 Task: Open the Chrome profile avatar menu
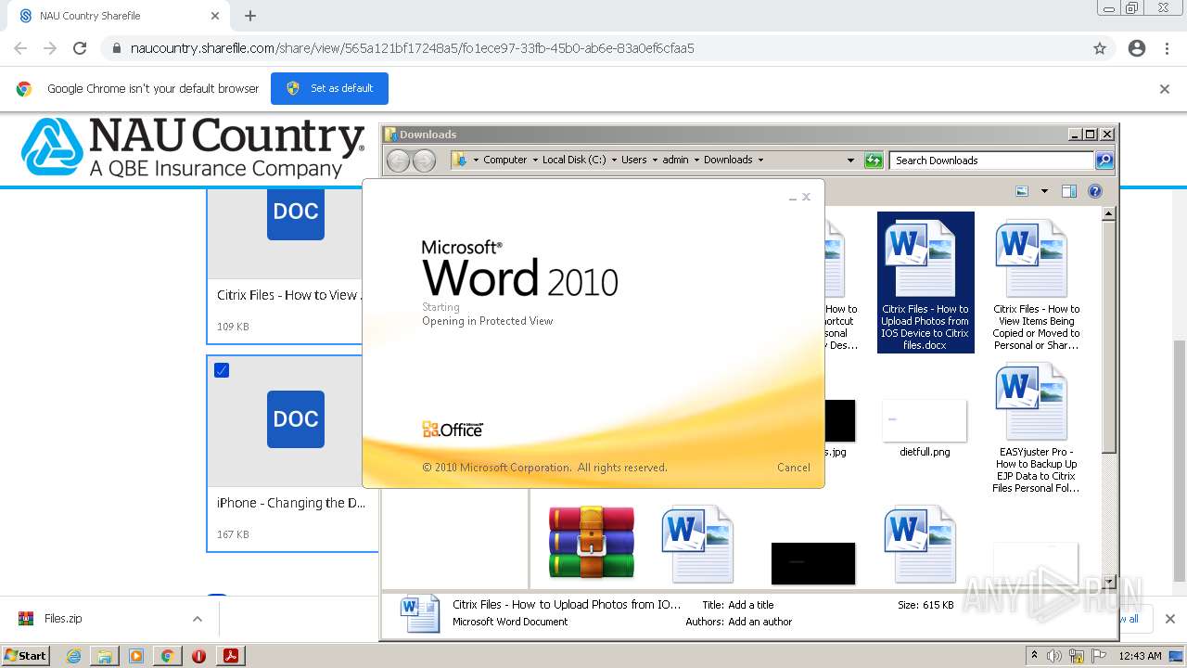click(1137, 48)
